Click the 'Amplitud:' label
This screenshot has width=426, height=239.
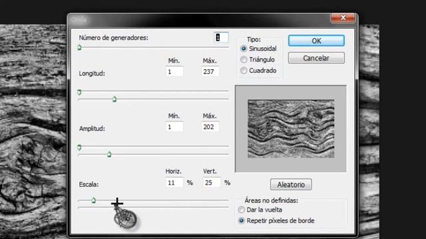92,128
